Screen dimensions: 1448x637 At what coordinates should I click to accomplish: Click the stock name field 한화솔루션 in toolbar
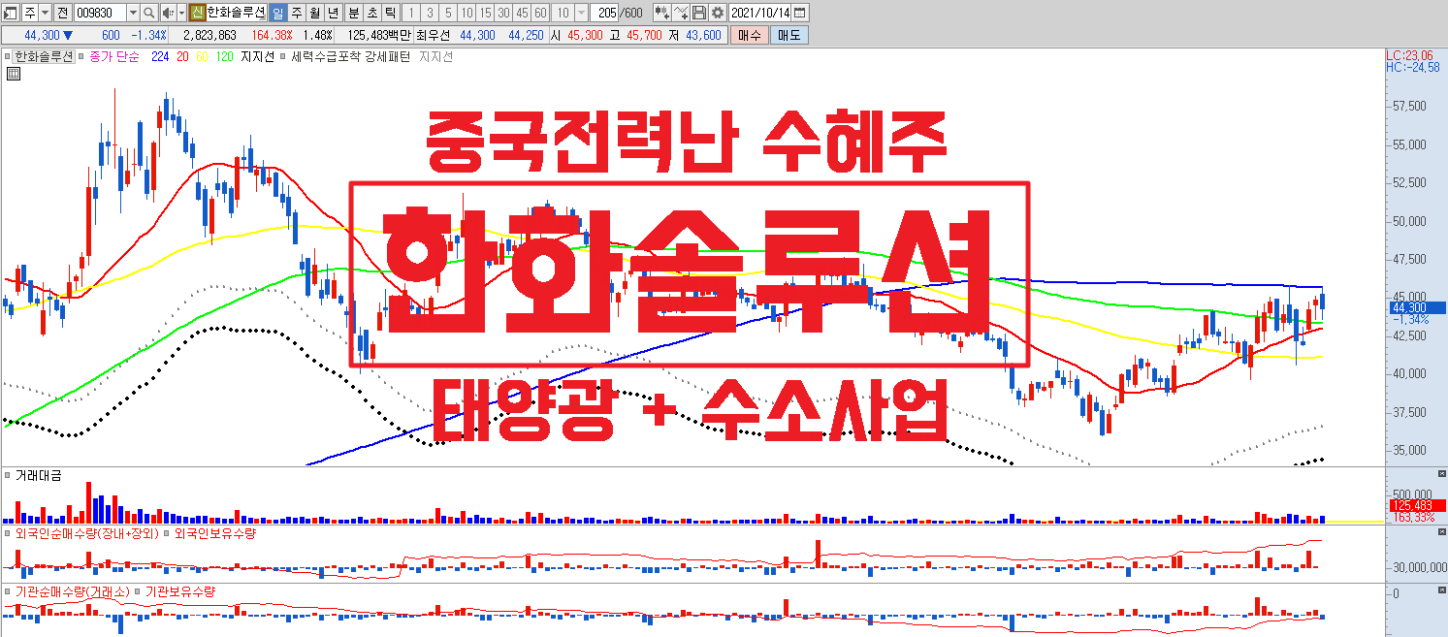tap(236, 13)
